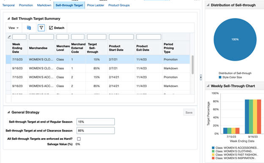Viewport: 264px width, 163px height.
Task: Click the Detach icon button
Action: 57,28
